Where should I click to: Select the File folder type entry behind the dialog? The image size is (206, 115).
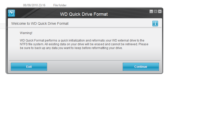[60, 5]
